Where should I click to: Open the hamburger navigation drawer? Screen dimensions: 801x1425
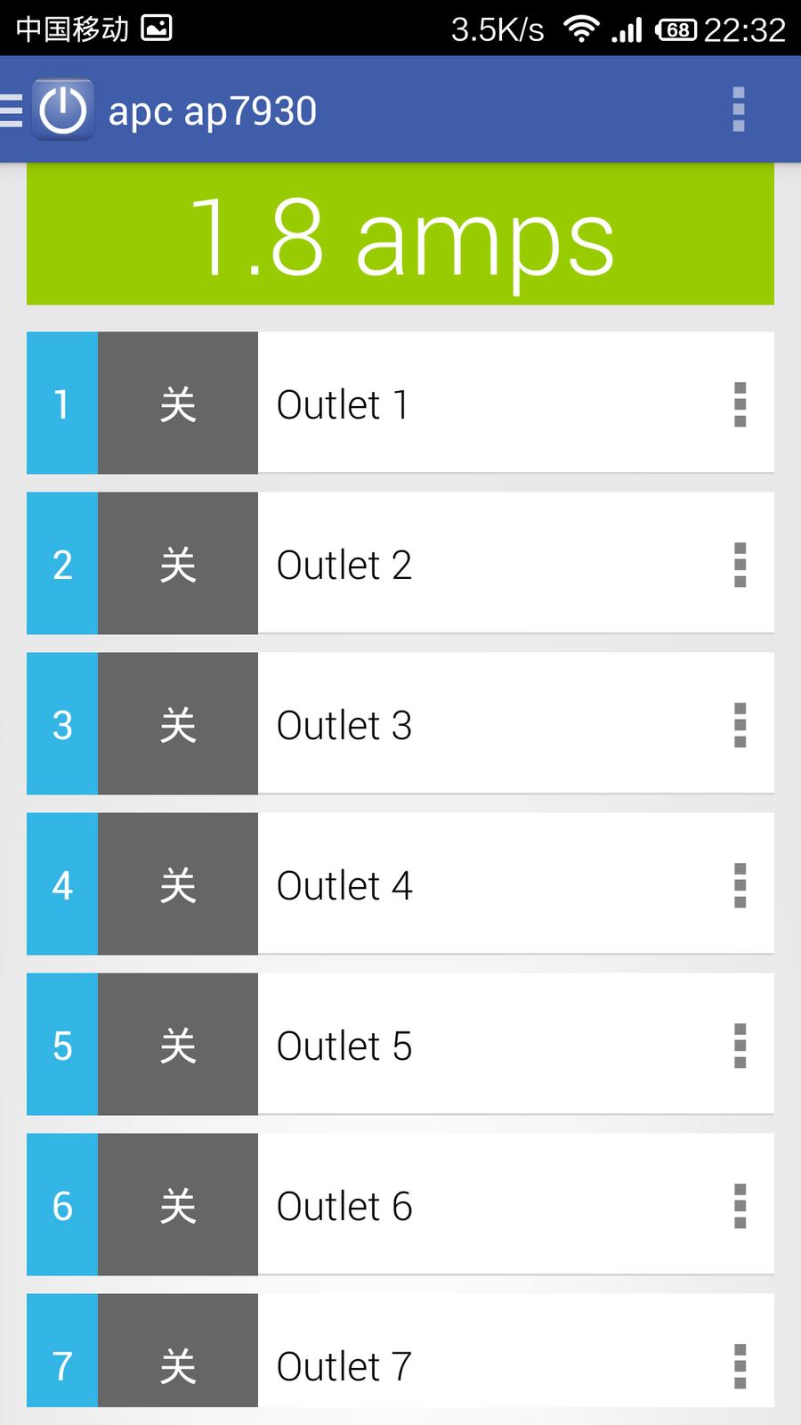(x=12, y=110)
